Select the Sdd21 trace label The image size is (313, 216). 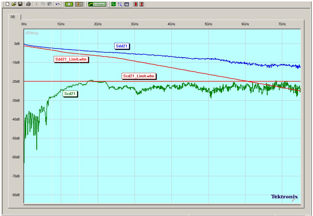click(122, 46)
